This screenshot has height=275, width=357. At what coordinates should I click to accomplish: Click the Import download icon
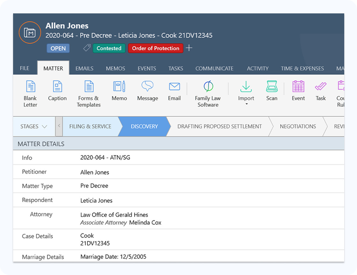pos(246,86)
